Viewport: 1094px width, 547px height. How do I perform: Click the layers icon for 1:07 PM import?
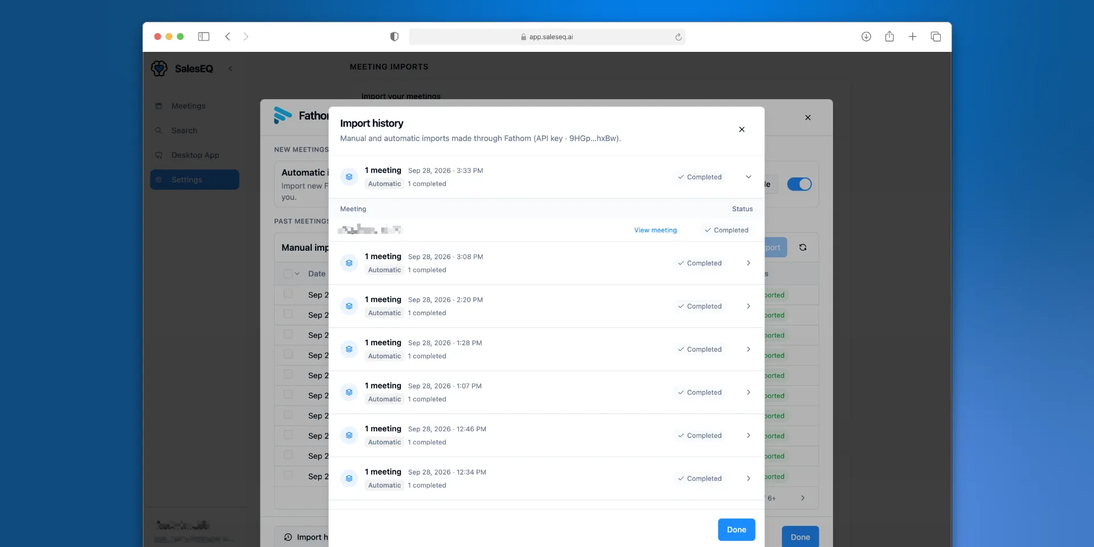pyautogui.click(x=349, y=392)
